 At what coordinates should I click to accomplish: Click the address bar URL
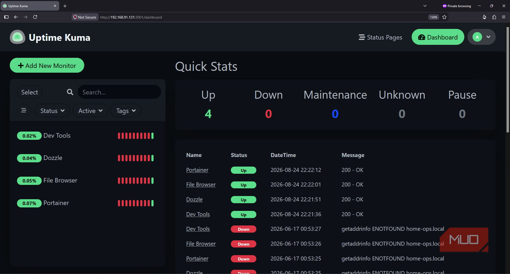point(131,17)
